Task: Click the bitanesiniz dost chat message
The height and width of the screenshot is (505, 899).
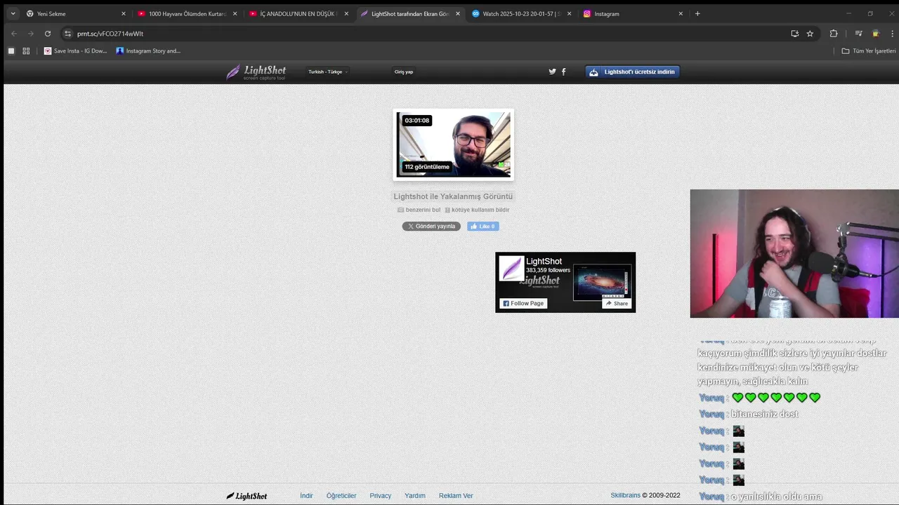Action: click(x=764, y=414)
